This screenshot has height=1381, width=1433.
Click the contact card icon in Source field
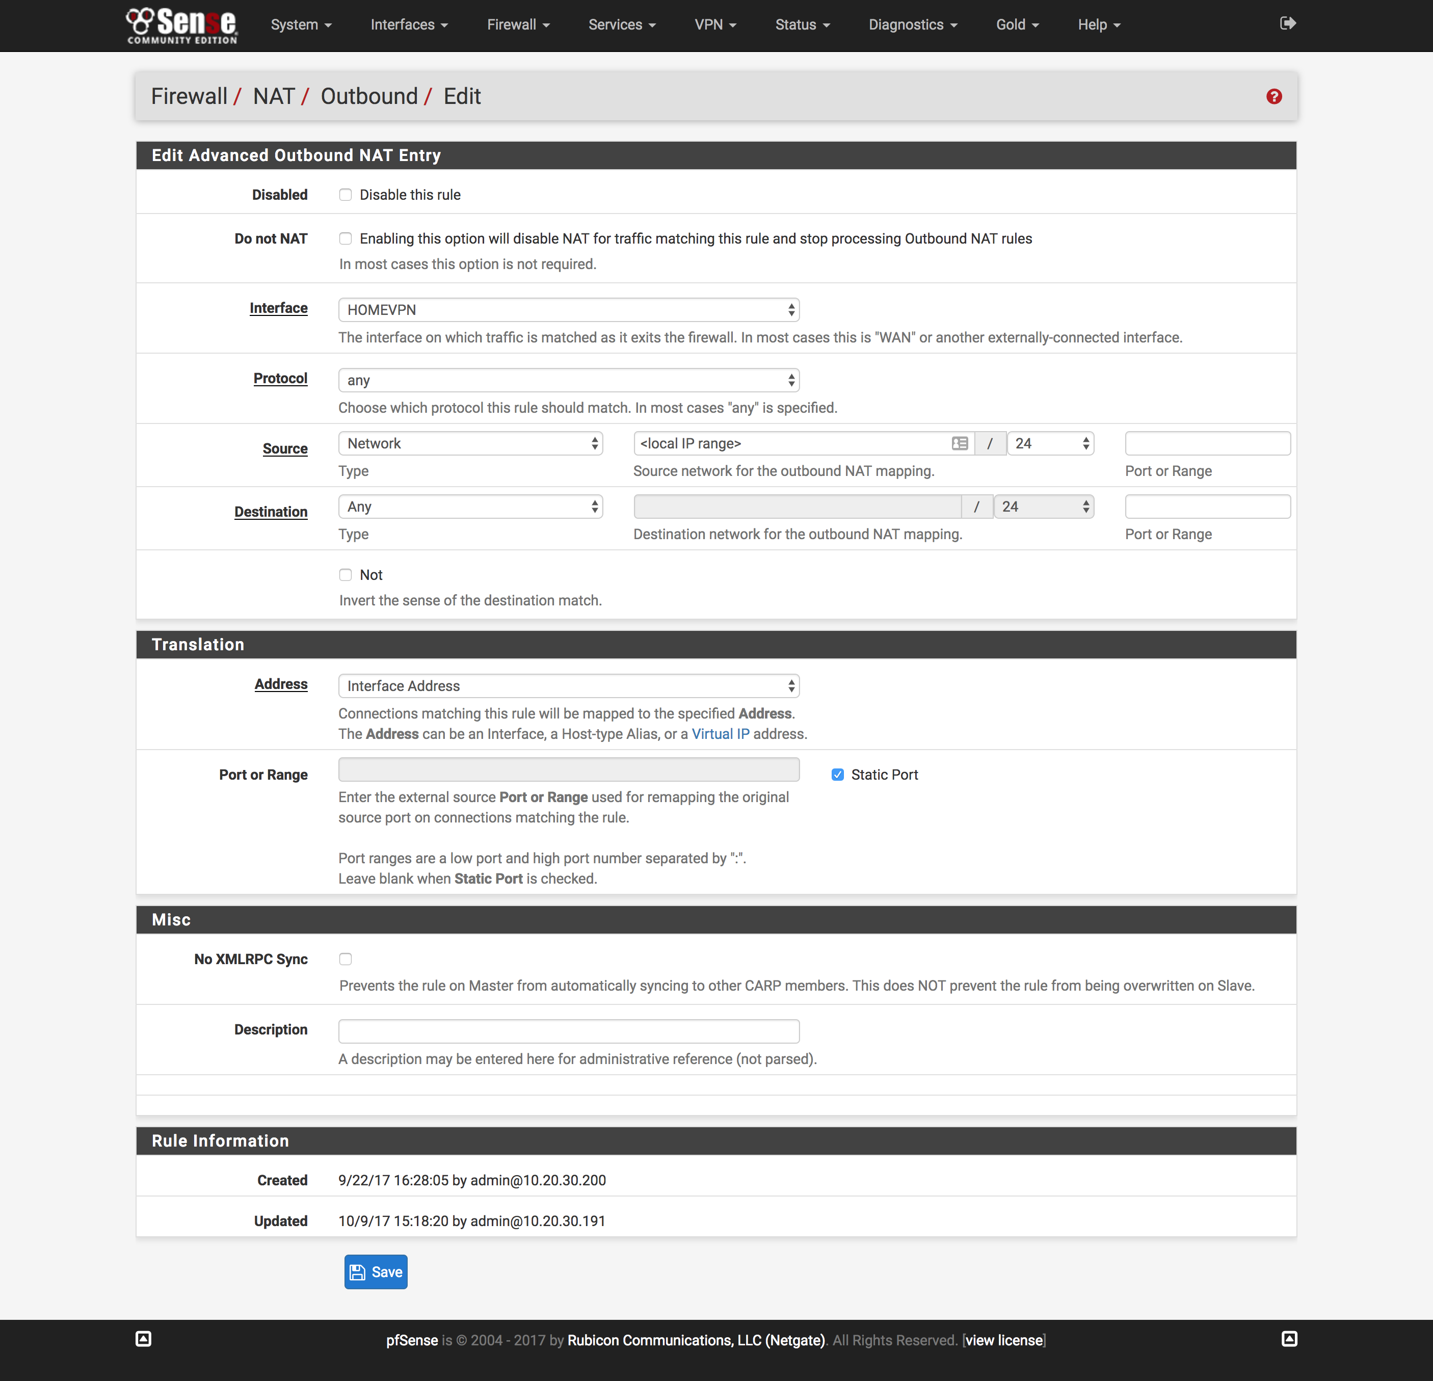(x=959, y=443)
